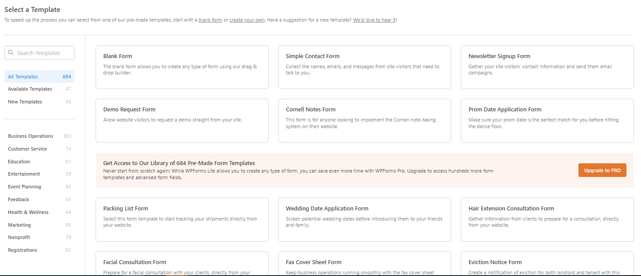This screenshot has height=276, width=641.
Task: Click the Upgrade to PRO button
Action: pyautogui.click(x=602, y=170)
